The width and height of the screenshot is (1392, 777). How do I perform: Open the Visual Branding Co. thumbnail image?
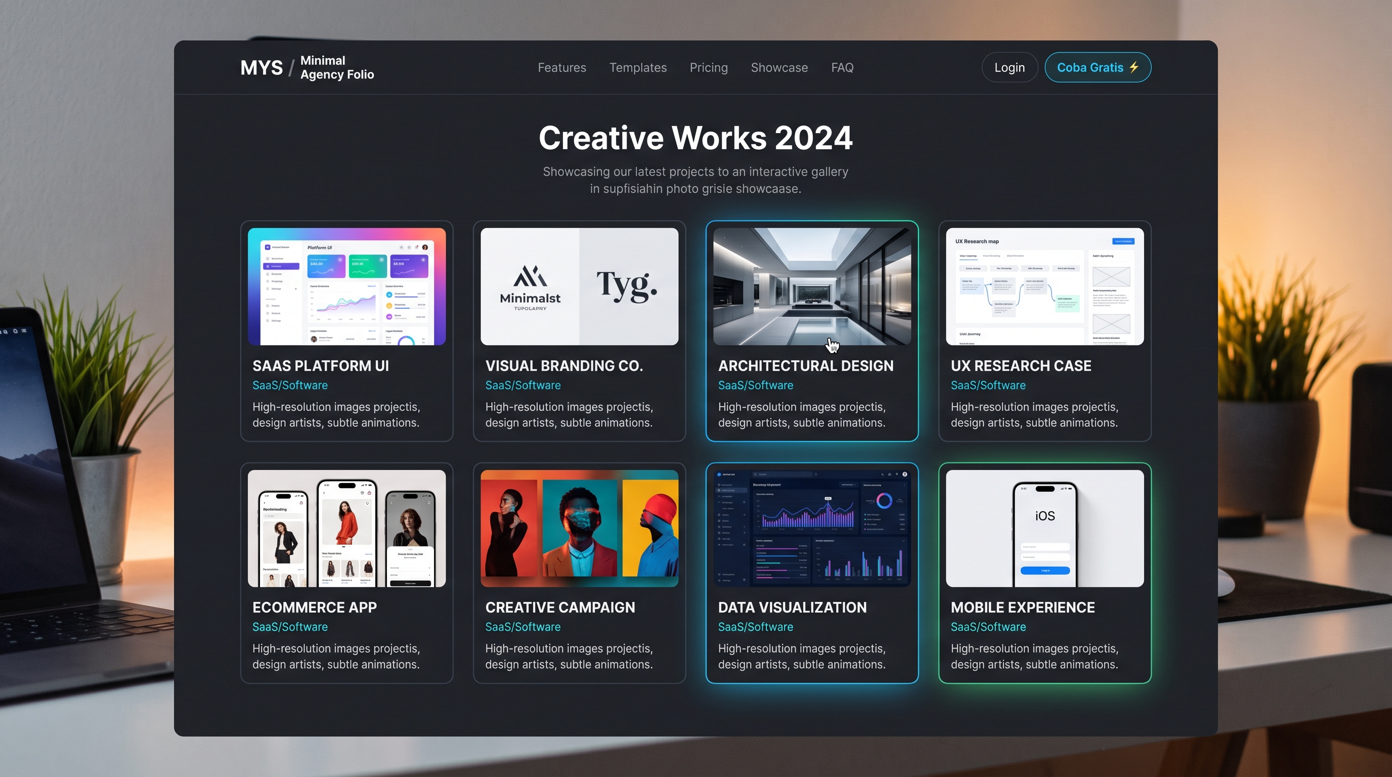[x=579, y=286]
